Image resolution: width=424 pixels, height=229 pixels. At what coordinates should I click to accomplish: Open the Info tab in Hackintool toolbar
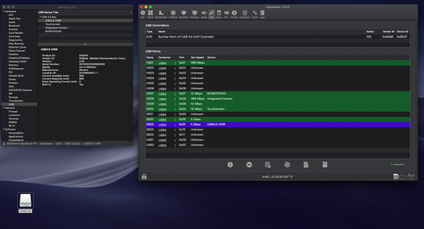(142, 14)
